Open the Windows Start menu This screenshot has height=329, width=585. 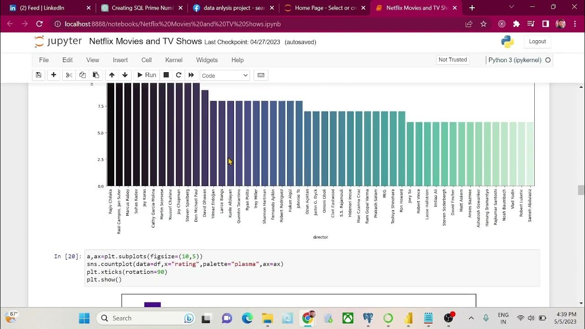pyautogui.click(x=85, y=318)
